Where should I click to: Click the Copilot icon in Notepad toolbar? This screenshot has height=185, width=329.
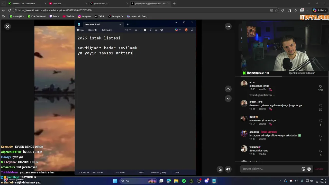[x=176, y=30]
